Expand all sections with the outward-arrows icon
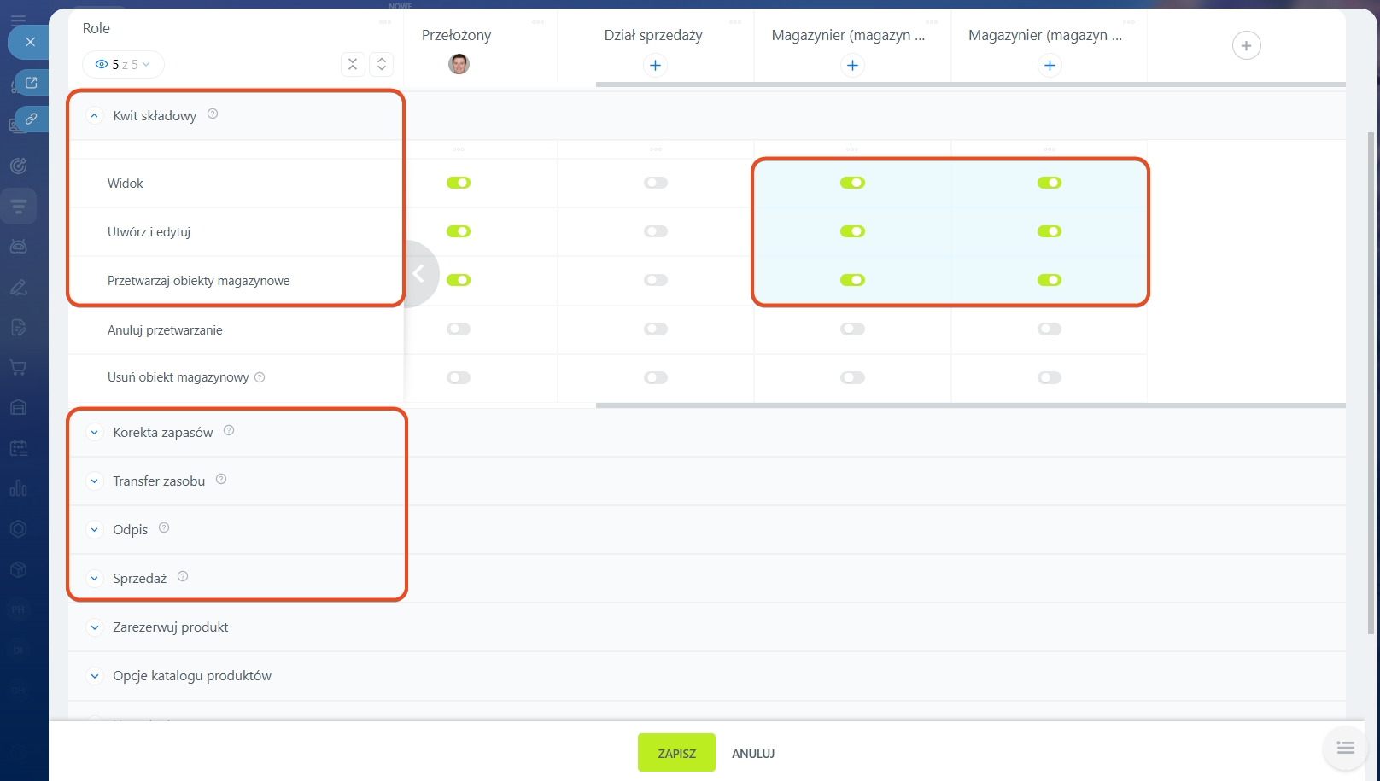 point(382,64)
